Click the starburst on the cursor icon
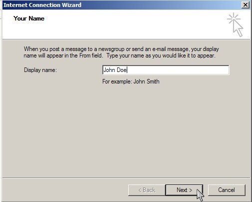The image size is (252, 202). click(x=234, y=18)
